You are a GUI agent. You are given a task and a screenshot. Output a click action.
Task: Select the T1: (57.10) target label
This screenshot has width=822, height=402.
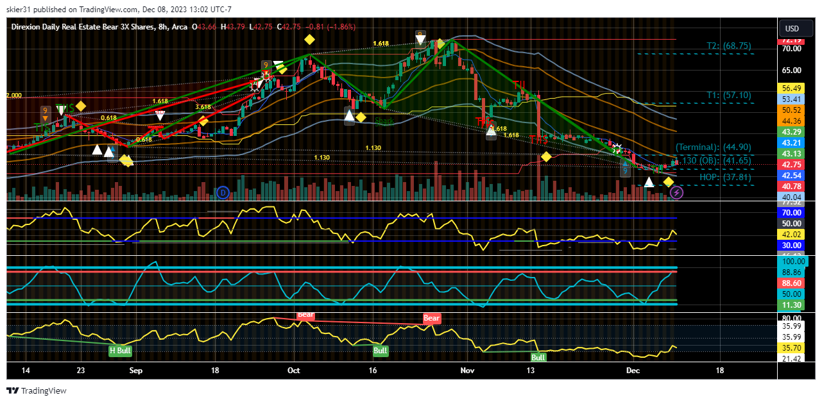pos(729,95)
